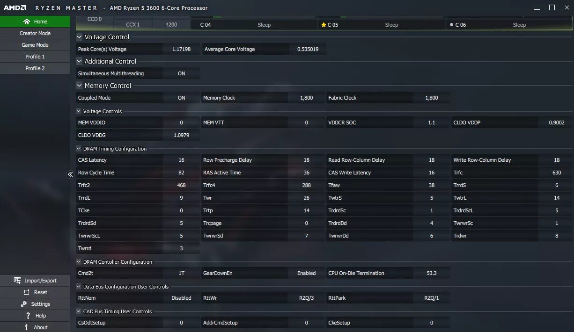
Task: Collapse Data Bus Configuration User Controls
Action: tap(79, 287)
